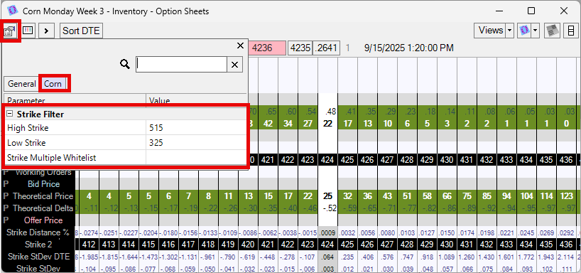
Task: Click the pink 4236 price cell
Action: coord(267,48)
